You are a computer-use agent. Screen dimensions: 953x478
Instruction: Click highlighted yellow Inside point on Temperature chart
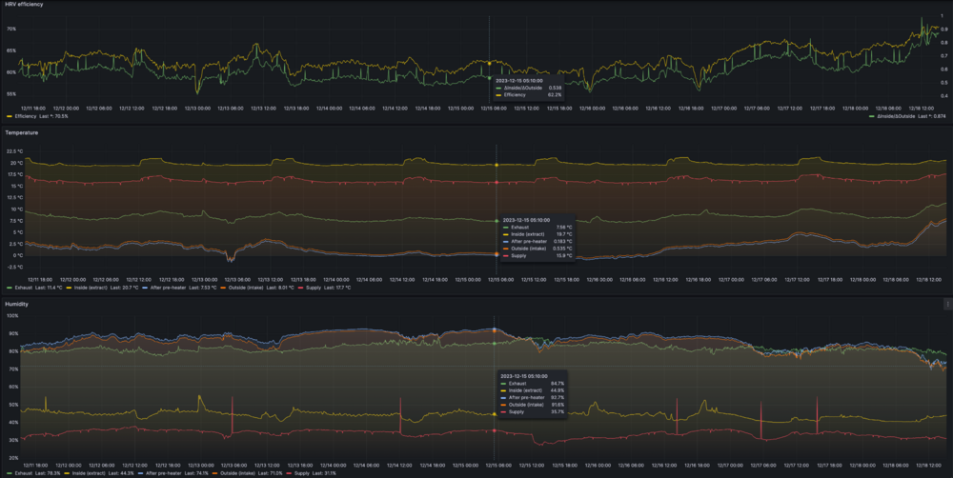(x=496, y=165)
